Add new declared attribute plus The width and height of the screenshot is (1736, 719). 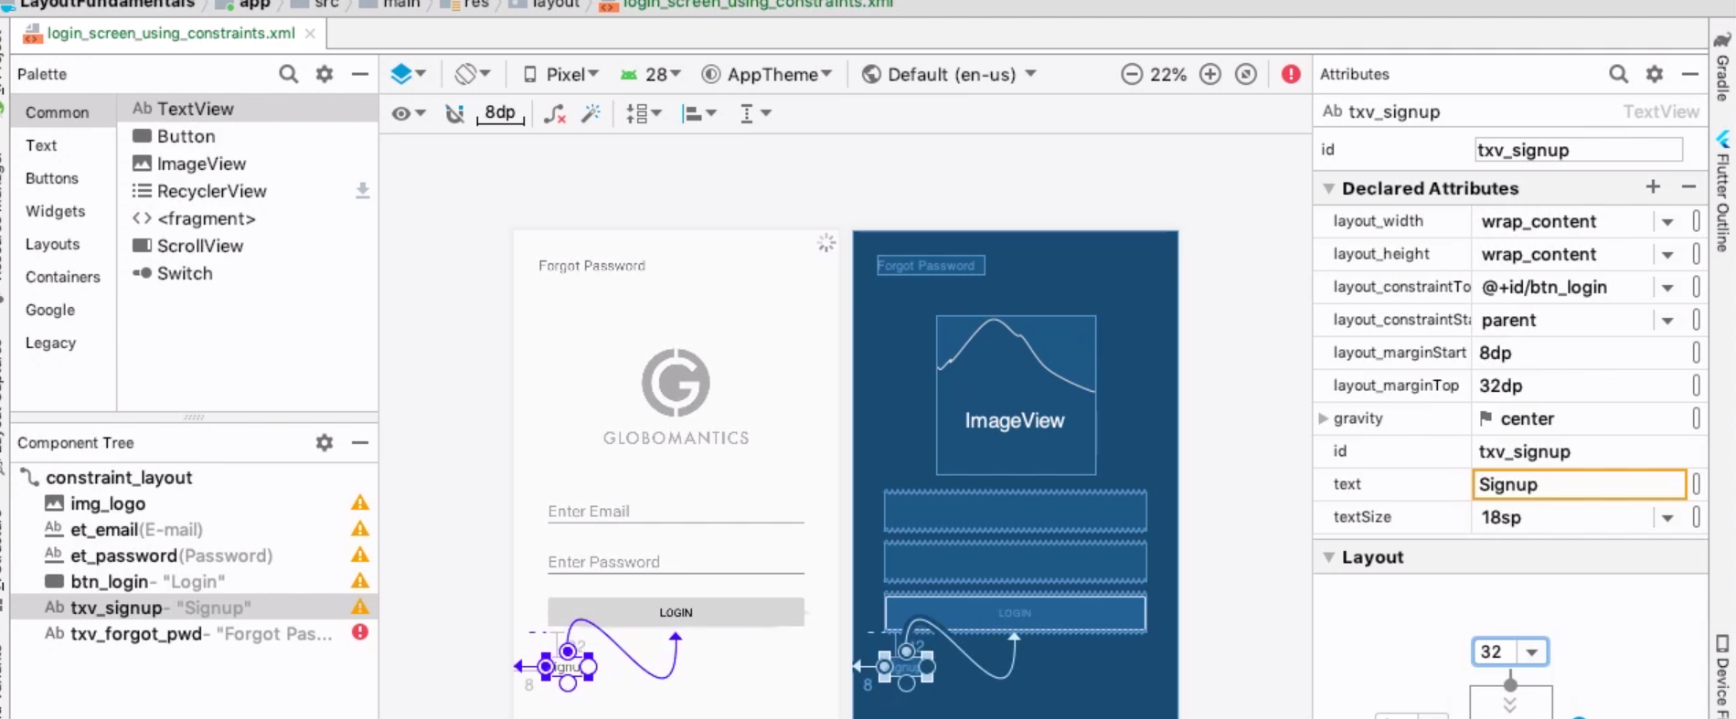(x=1653, y=186)
